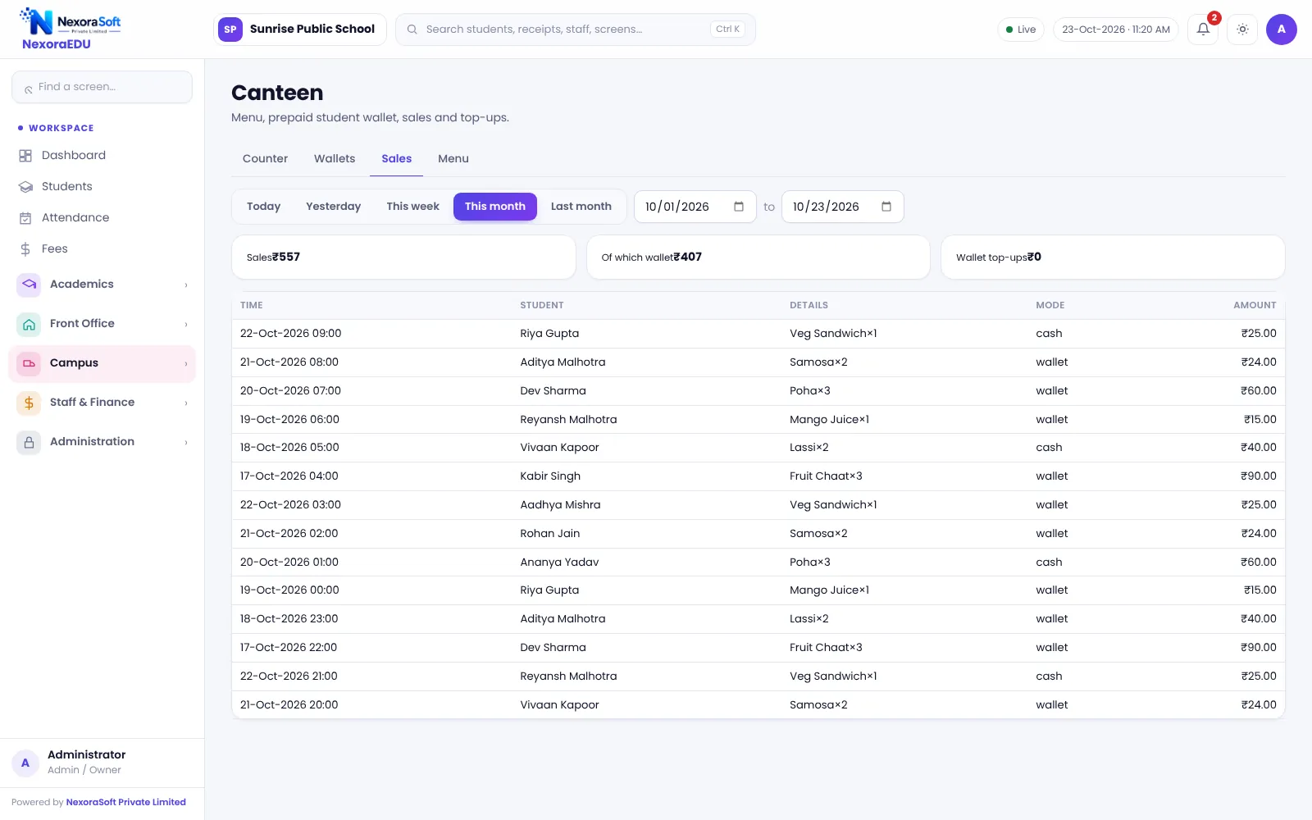Focus the Find a screen field
The width and height of the screenshot is (1312, 820).
[x=102, y=87]
